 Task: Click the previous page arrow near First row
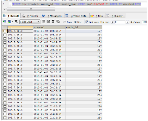(x=112, y=22)
